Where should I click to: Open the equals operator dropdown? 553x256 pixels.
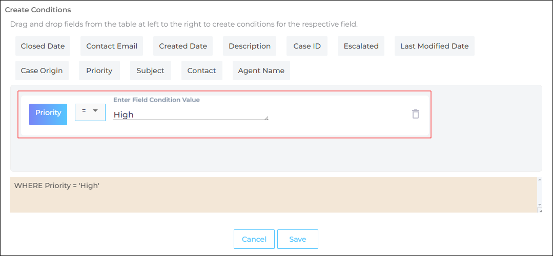(90, 112)
